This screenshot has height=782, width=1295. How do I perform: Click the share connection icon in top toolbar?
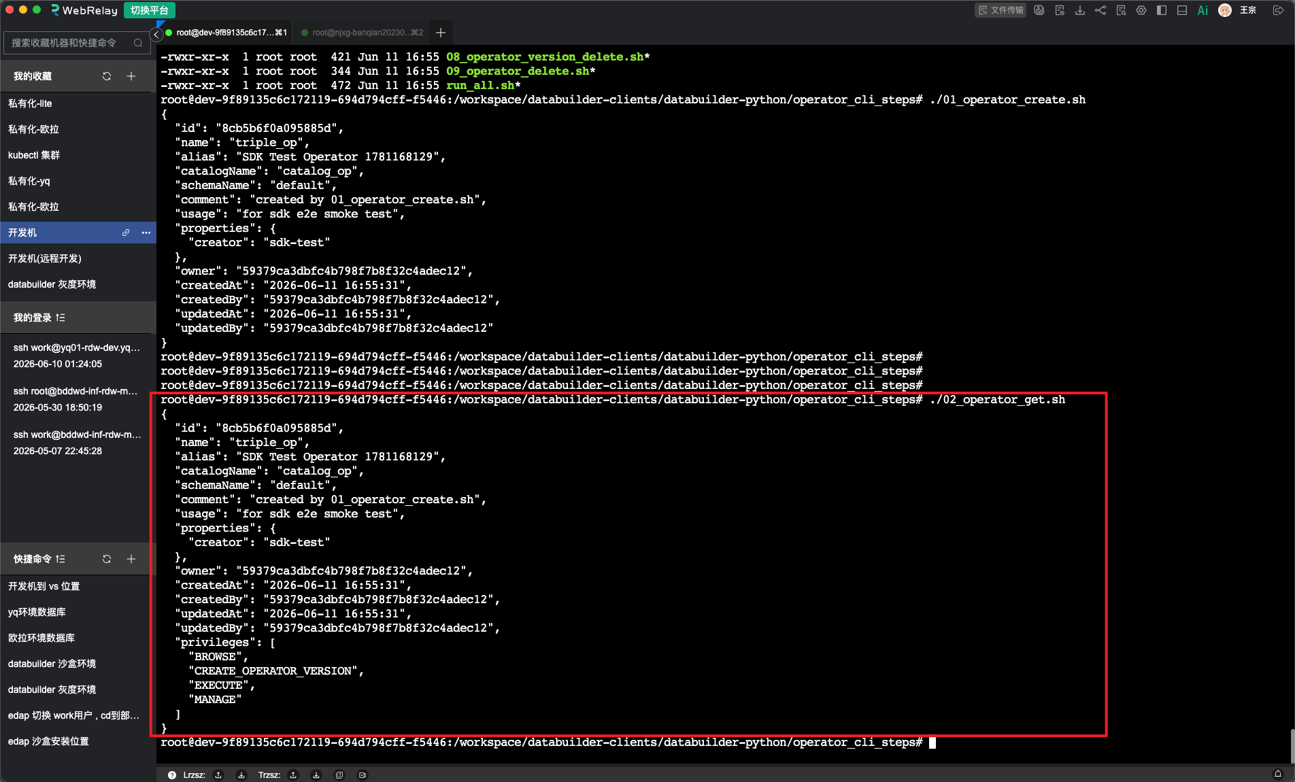click(x=1100, y=10)
